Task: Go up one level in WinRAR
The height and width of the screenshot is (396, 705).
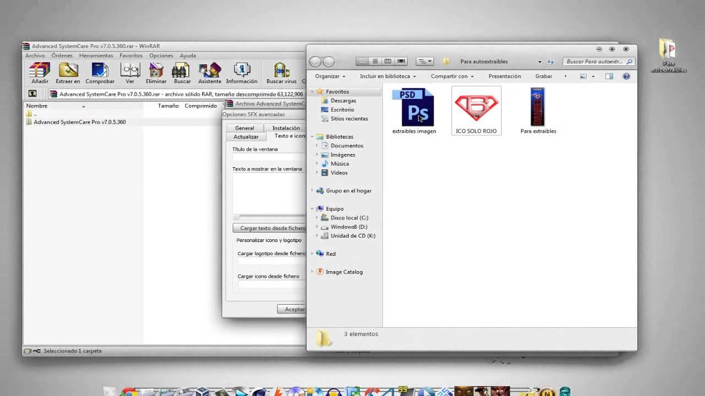Action: tap(32, 94)
